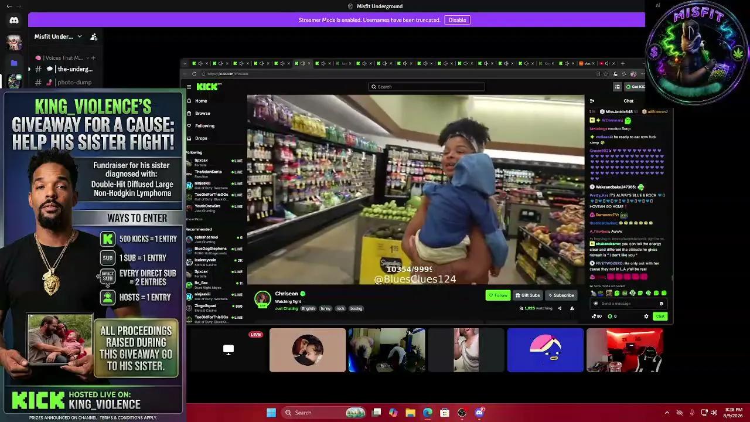Select the English stream tag
This screenshot has height=422, width=750.
click(308, 308)
